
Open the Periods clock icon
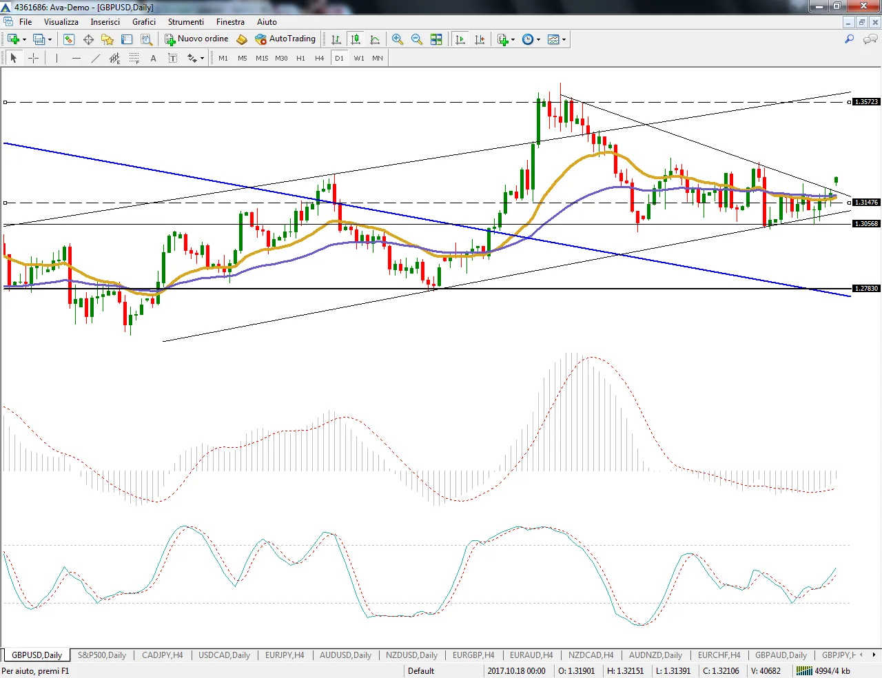(528, 39)
